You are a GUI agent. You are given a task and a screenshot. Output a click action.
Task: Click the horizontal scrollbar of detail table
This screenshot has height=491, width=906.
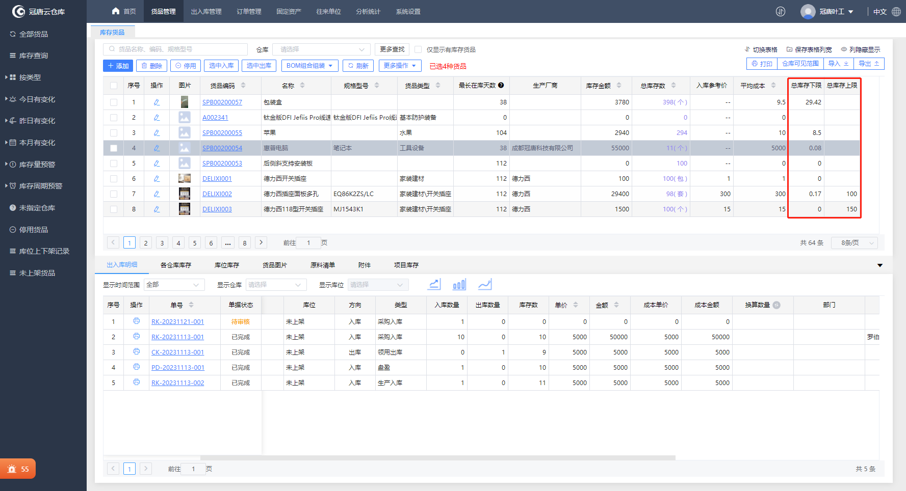tap(437, 457)
